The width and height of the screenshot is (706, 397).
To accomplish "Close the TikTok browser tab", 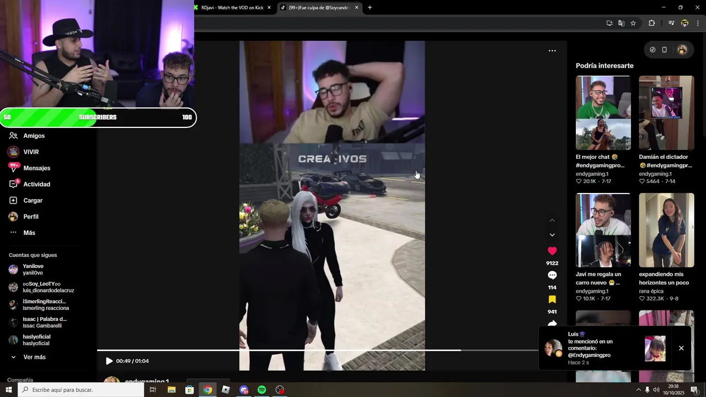I will [x=356, y=8].
